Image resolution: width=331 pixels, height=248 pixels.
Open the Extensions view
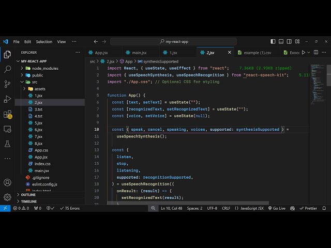click(x=7, y=114)
